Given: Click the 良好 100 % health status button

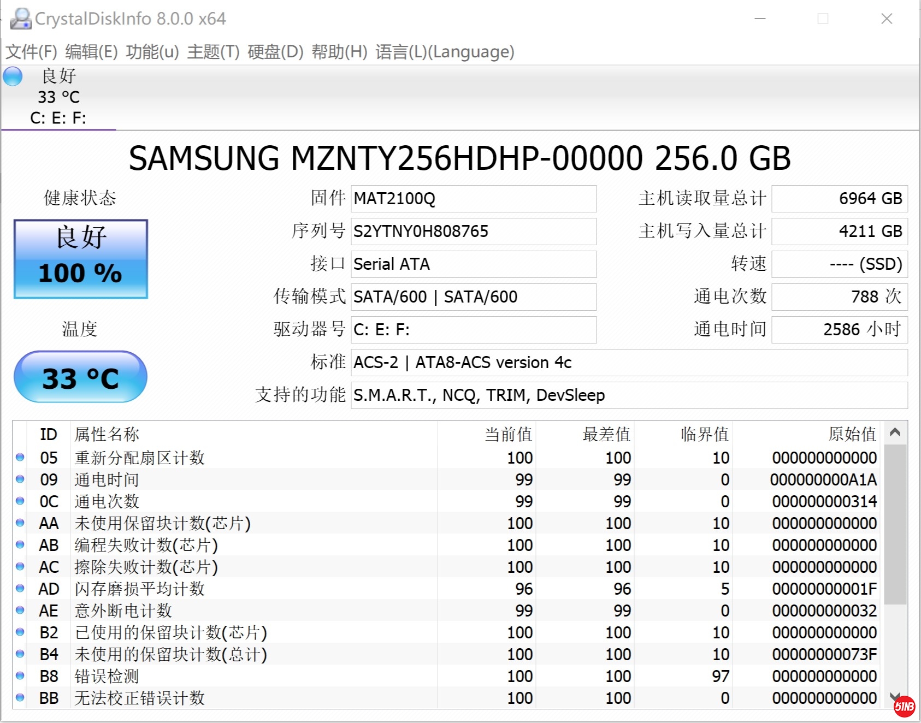Looking at the screenshot, I should (x=81, y=259).
